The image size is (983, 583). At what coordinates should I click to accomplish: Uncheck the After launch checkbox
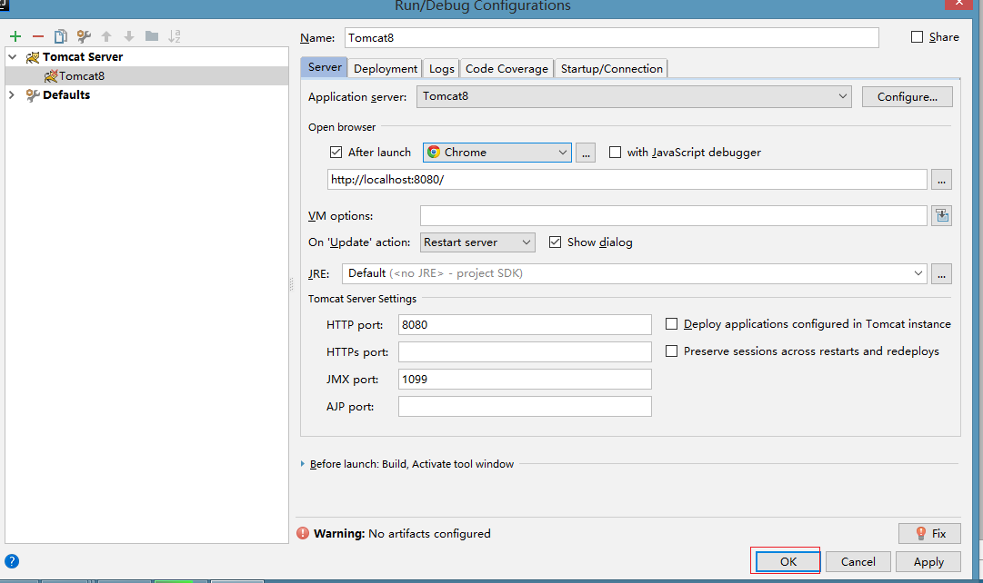pyautogui.click(x=336, y=153)
